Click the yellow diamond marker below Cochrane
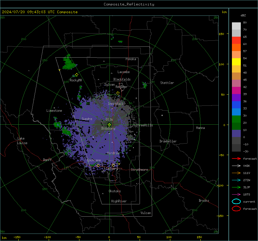This screenshot has height=241, width=258. (x=98, y=165)
